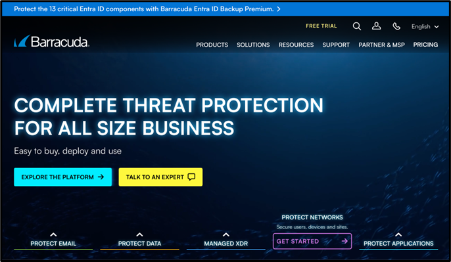Click the Free Trial link

point(321,26)
